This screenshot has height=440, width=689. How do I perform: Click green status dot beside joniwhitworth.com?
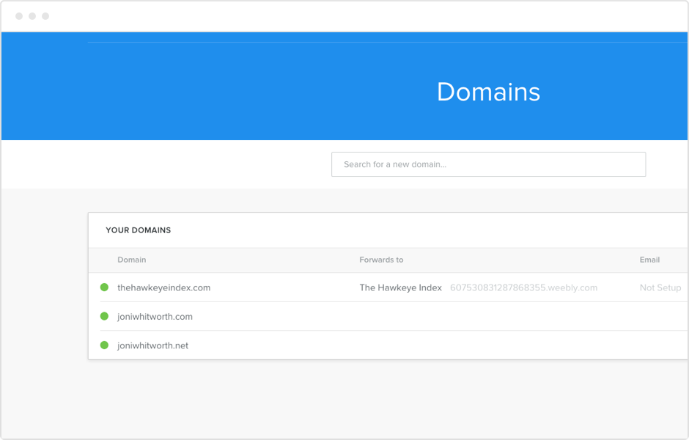click(104, 316)
